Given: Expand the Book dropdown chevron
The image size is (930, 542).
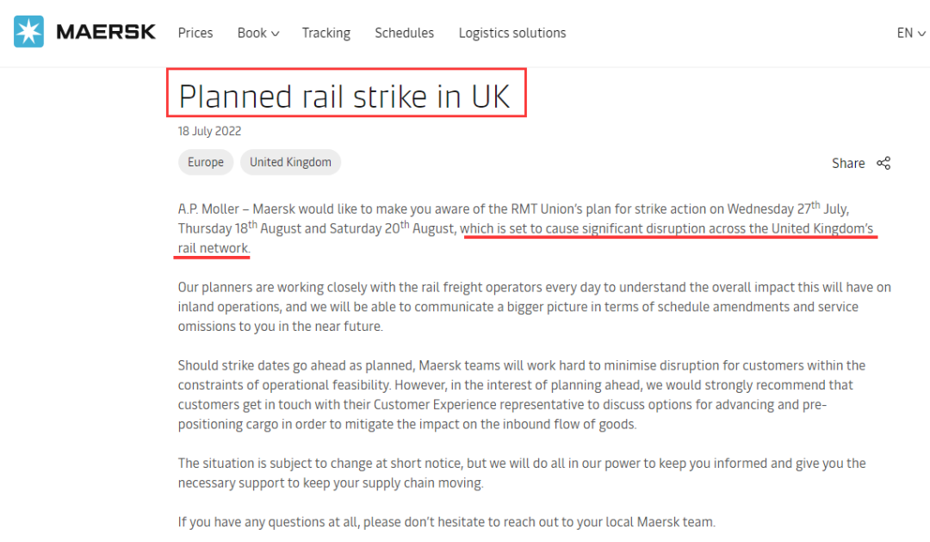Looking at the screenshot, I should pyautogui.click(x=276, y=34).
